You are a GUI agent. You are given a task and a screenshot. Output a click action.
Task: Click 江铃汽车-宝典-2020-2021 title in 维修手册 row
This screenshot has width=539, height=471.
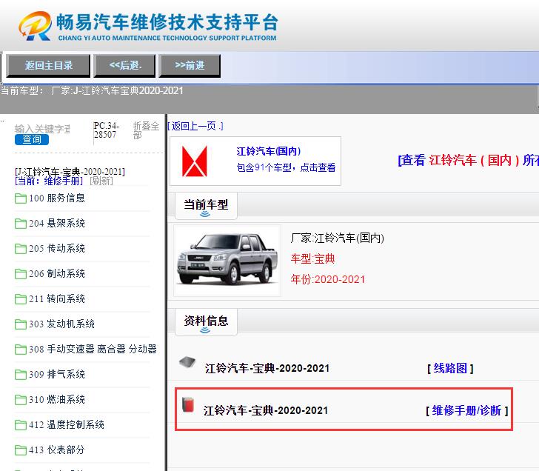pyautogui.click(x=266, y=410)
